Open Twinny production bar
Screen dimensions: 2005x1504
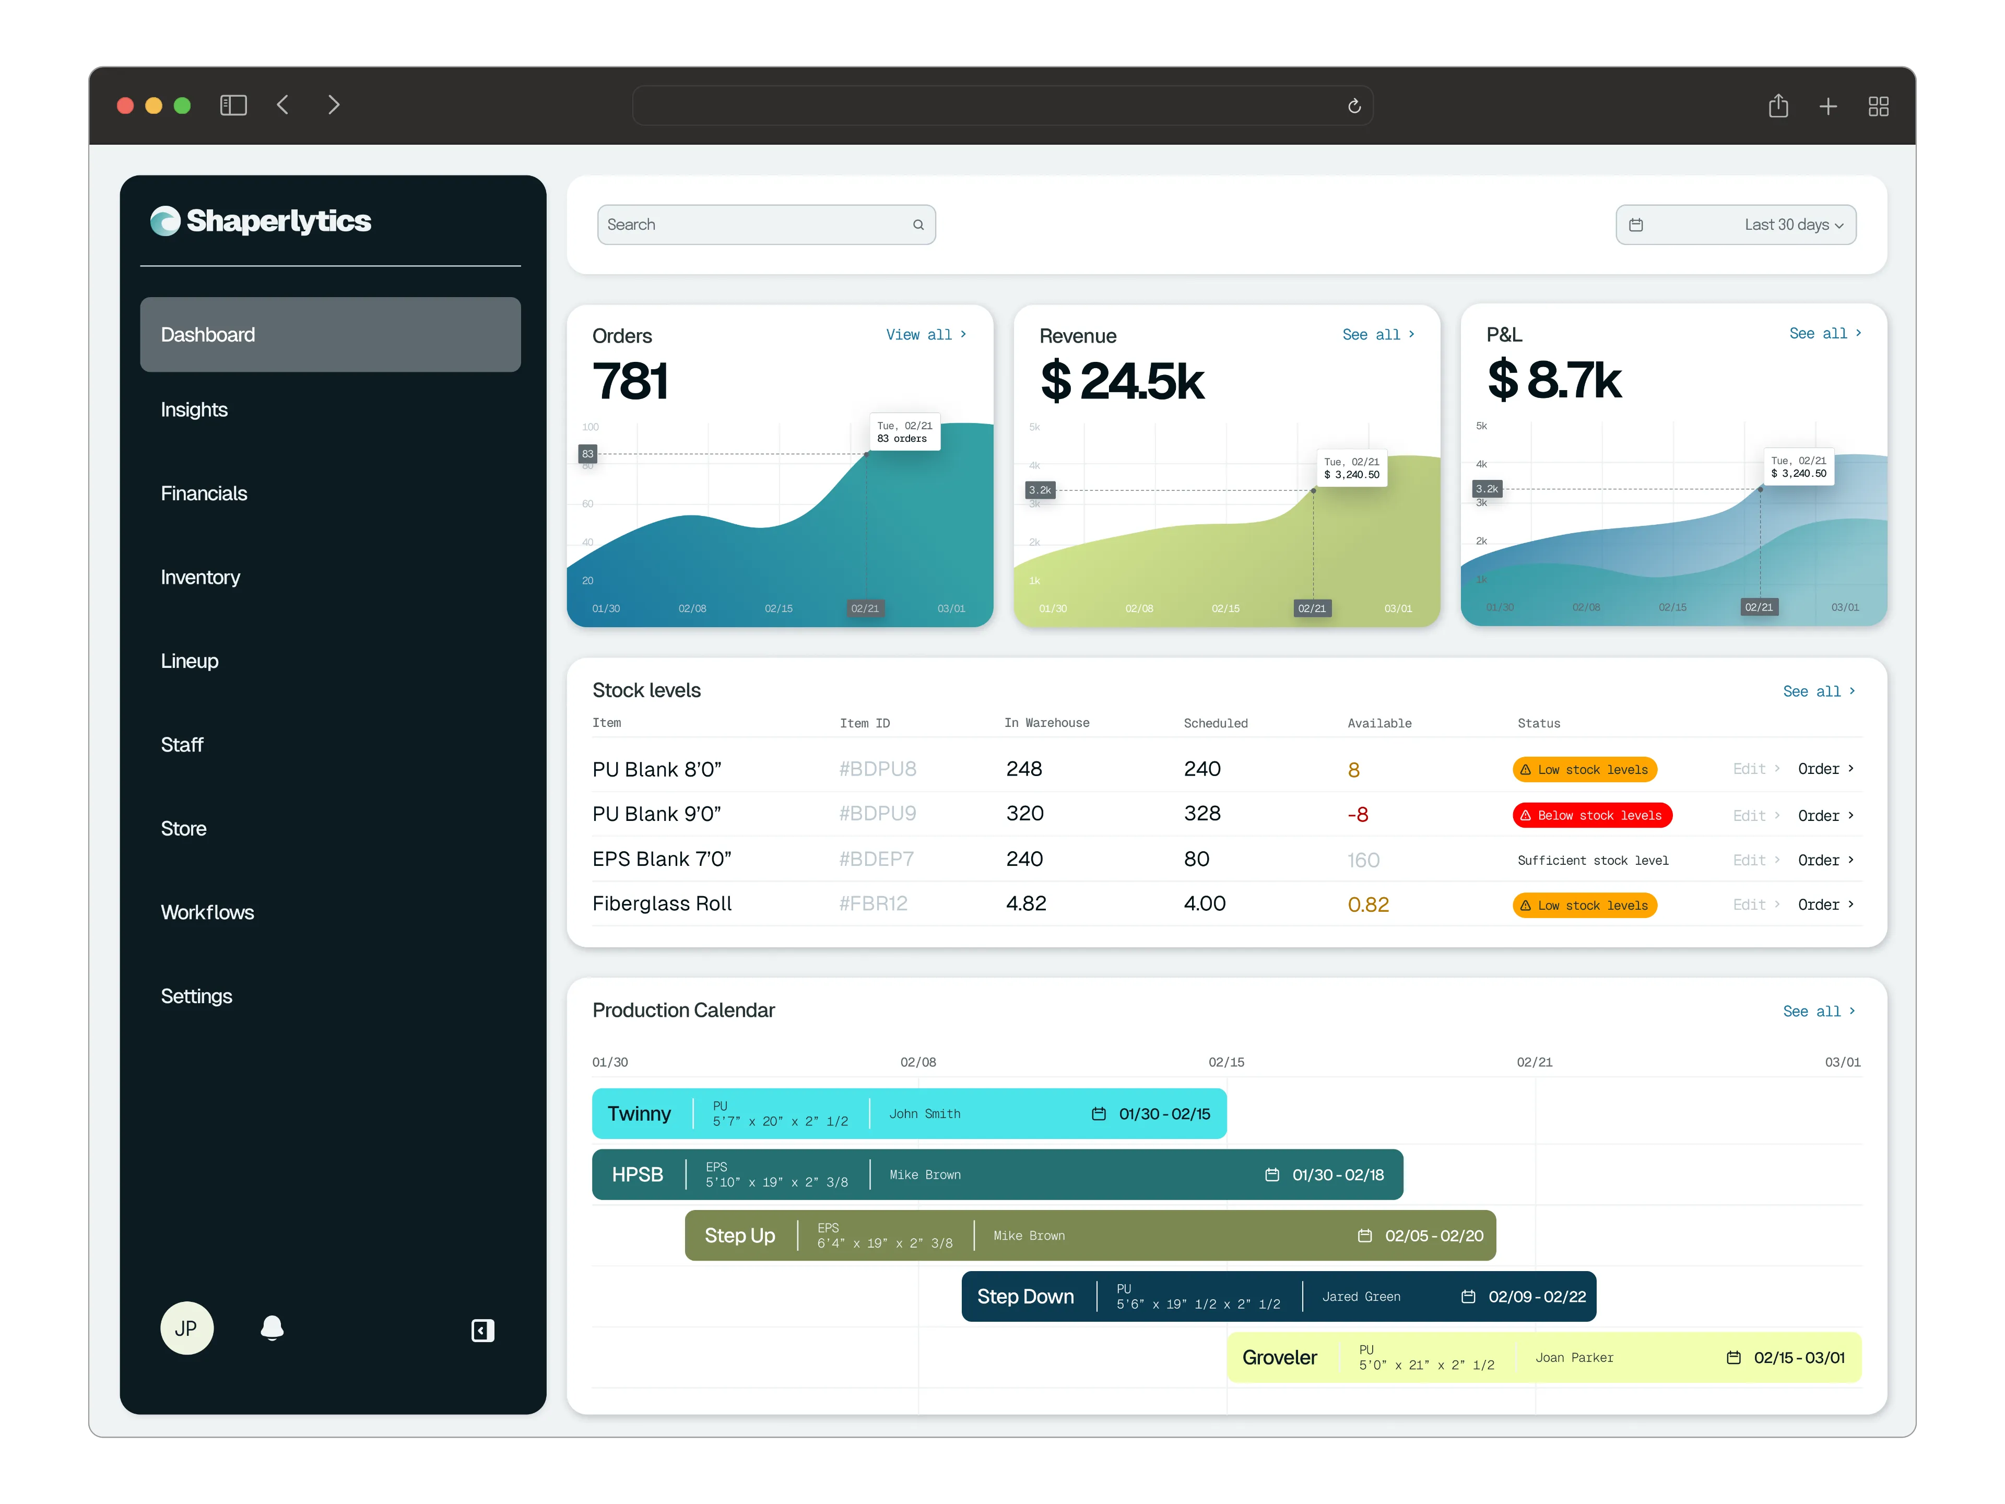(909, 1113)
